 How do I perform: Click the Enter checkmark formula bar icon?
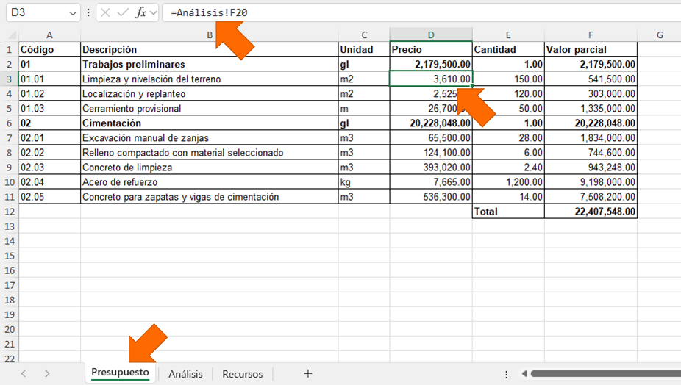123,12
